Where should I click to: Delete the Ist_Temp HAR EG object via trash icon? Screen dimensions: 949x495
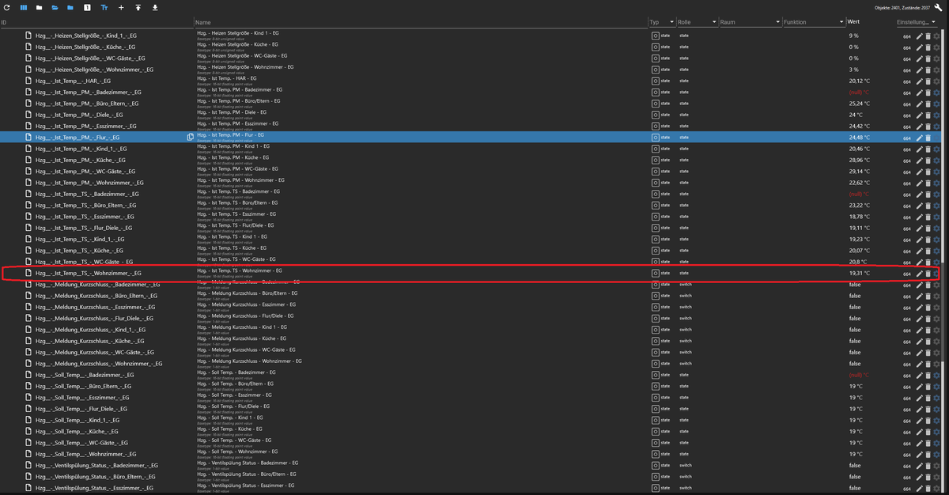tap(928, 81)
